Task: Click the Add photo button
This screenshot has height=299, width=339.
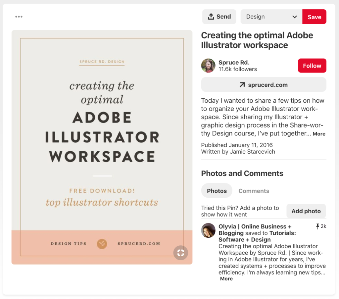Action: click(x=306, y=211)
